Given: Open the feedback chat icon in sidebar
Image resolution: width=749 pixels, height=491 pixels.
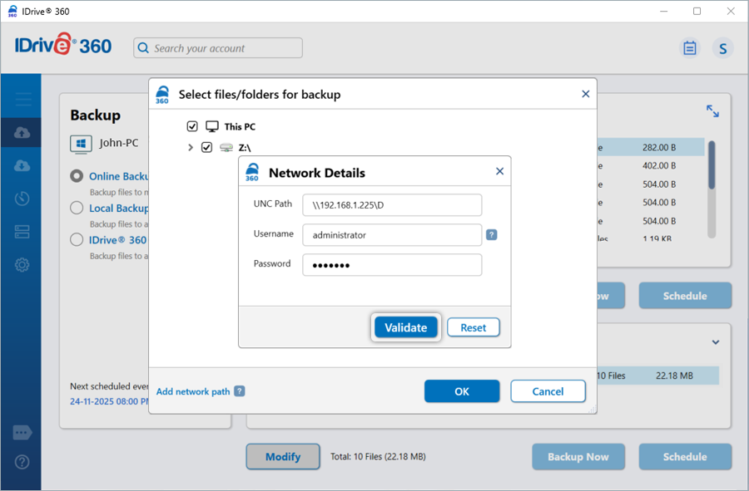Looking at the screenshot, I should pyautogui.click(x=22, y=433).
